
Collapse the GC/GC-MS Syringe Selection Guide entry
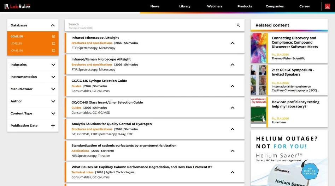click(x=232, y=86)
